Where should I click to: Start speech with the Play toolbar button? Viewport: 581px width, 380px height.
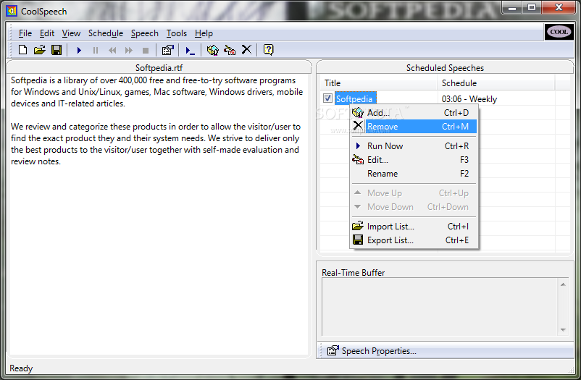coord(79,50)
